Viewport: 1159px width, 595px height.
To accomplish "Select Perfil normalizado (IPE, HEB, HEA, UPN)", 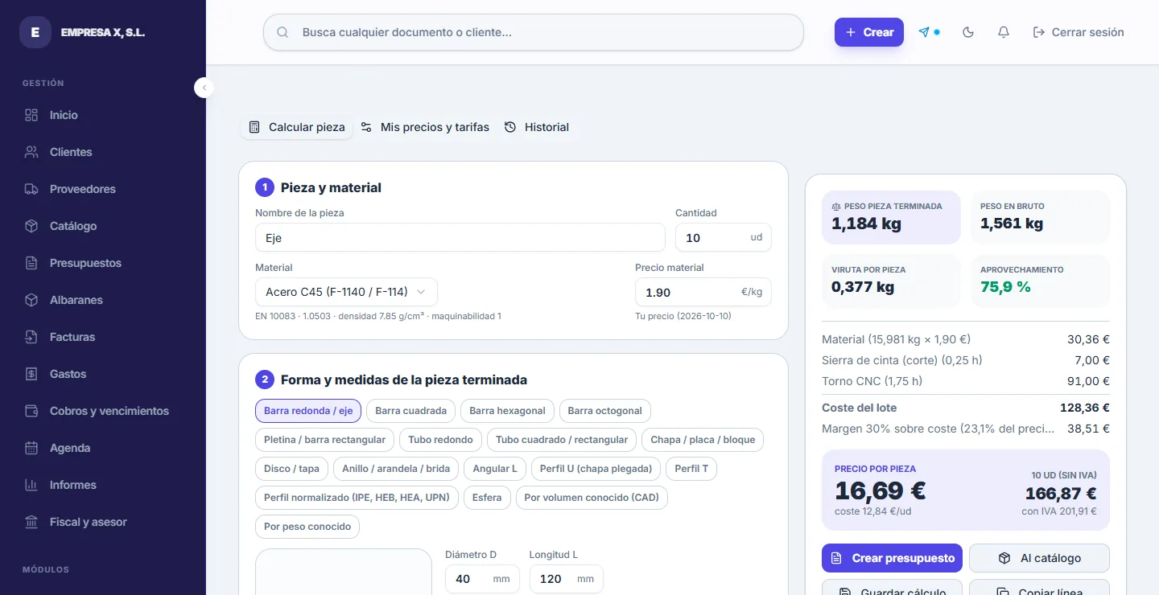I will (x=357, y=498).
